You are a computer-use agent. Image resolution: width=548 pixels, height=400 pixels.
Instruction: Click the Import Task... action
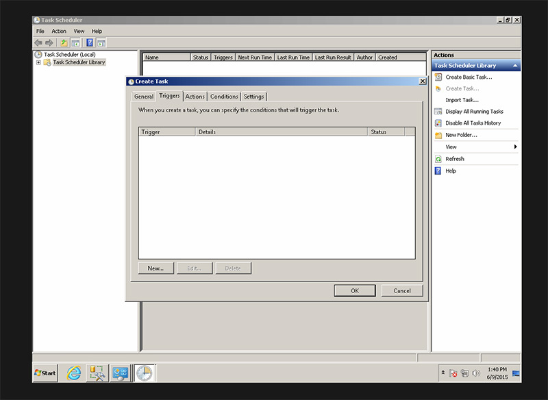(462, 100)
